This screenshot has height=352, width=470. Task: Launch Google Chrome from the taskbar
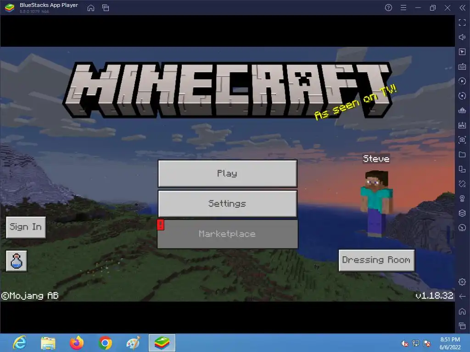105,343
